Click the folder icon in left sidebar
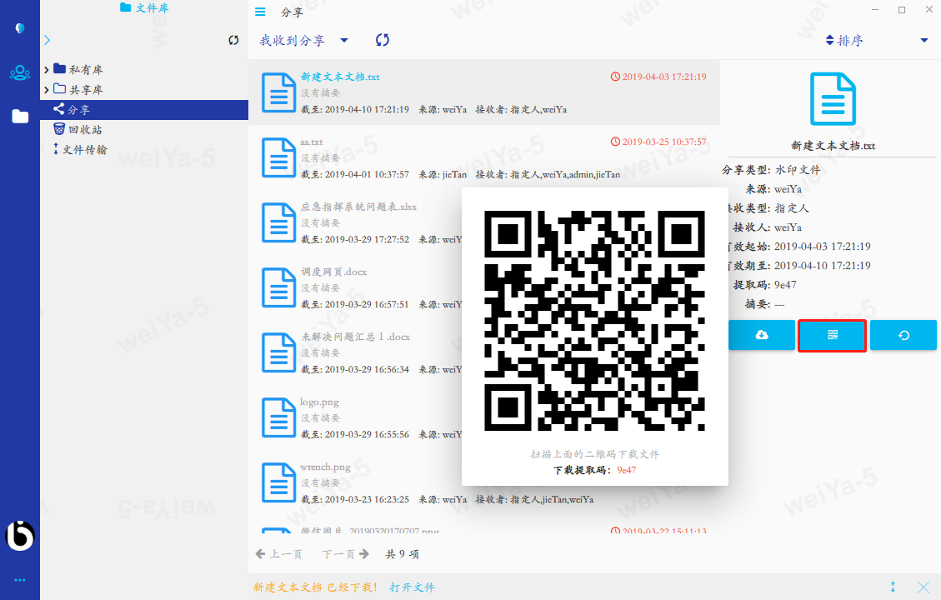The height and width of the screenshot is (600, 941). [x=20, y=117]
